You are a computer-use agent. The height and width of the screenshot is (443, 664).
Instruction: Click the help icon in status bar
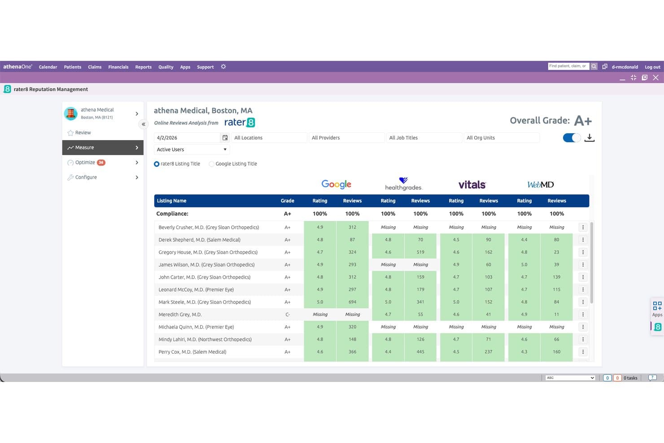(x=653, y=378)
